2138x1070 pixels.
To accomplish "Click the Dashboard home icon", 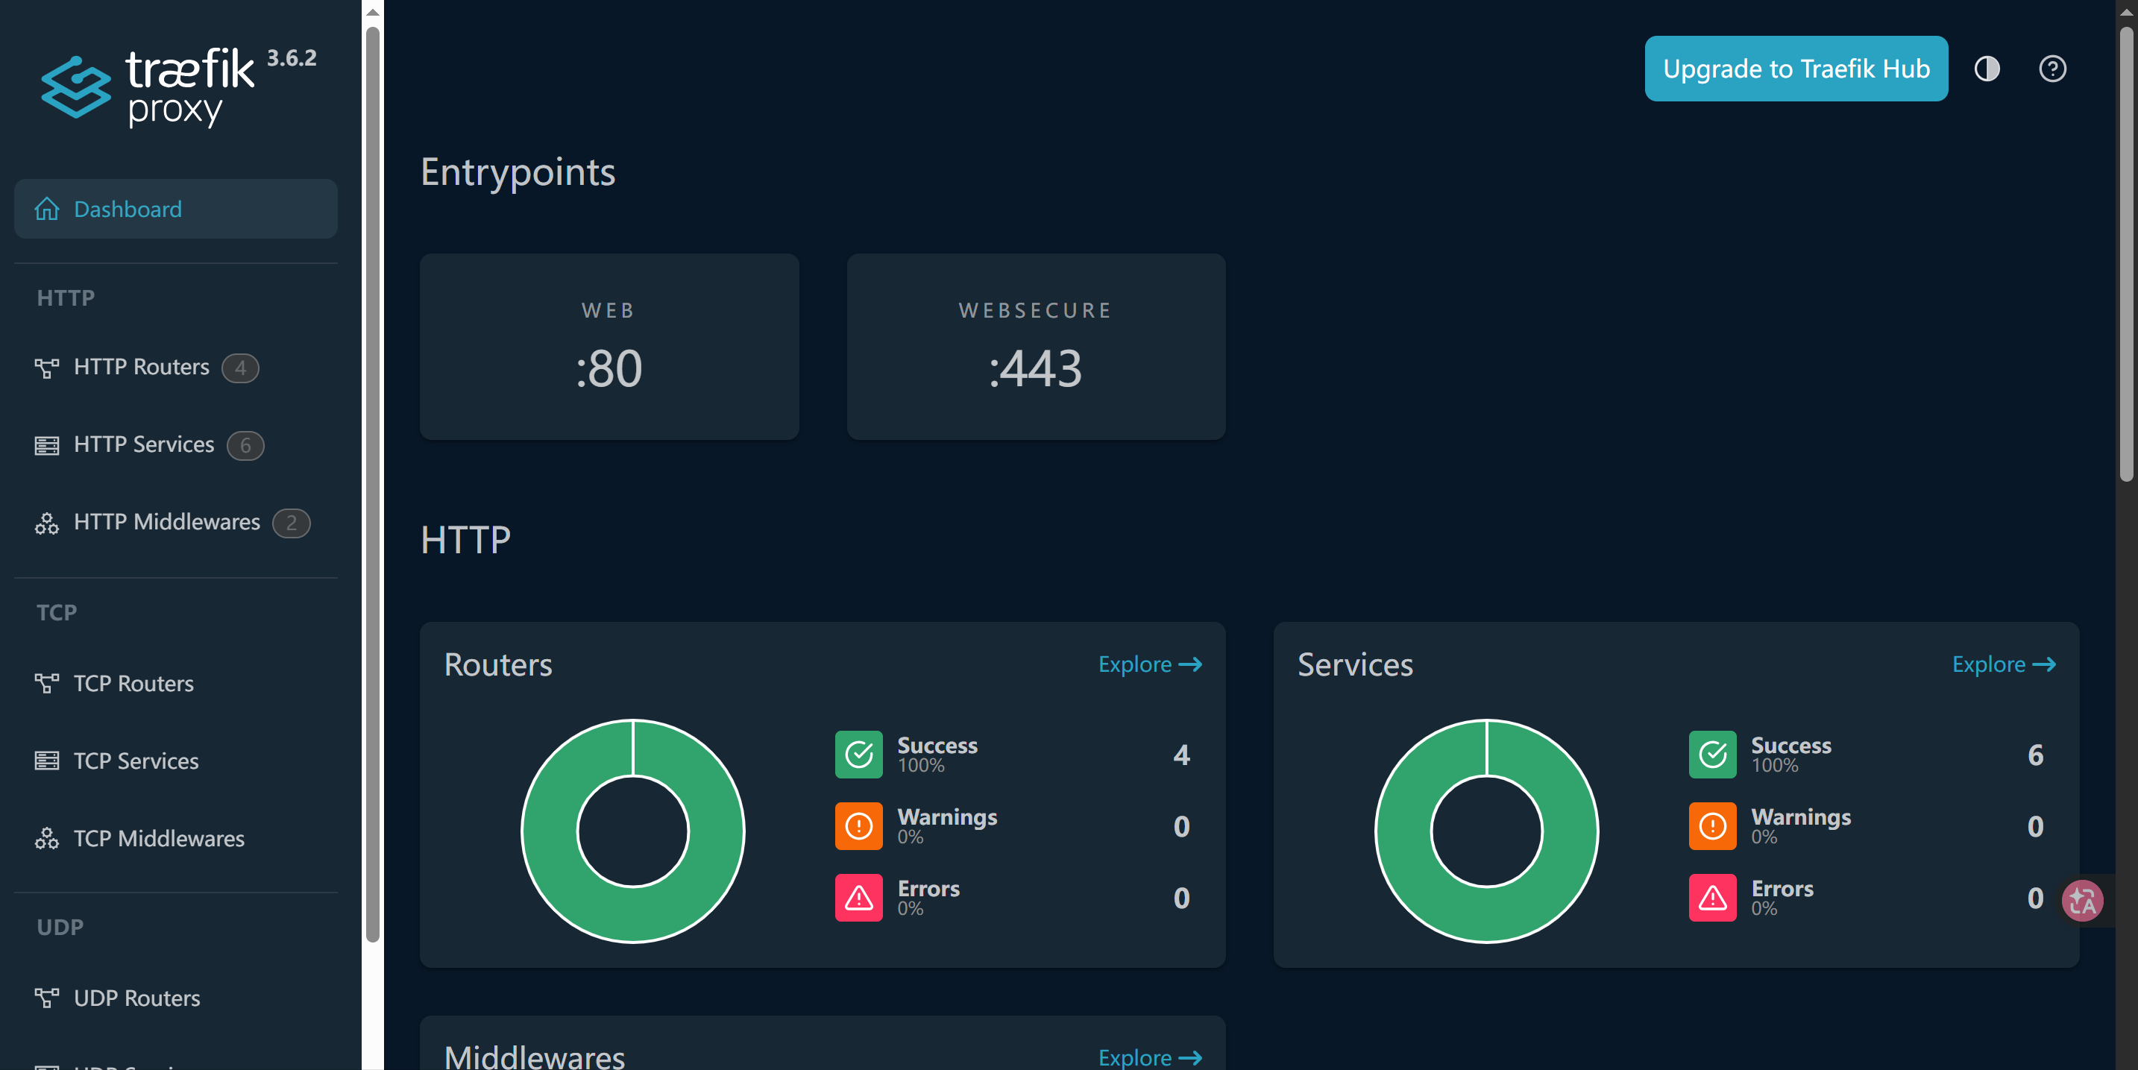I will [46, 210].
